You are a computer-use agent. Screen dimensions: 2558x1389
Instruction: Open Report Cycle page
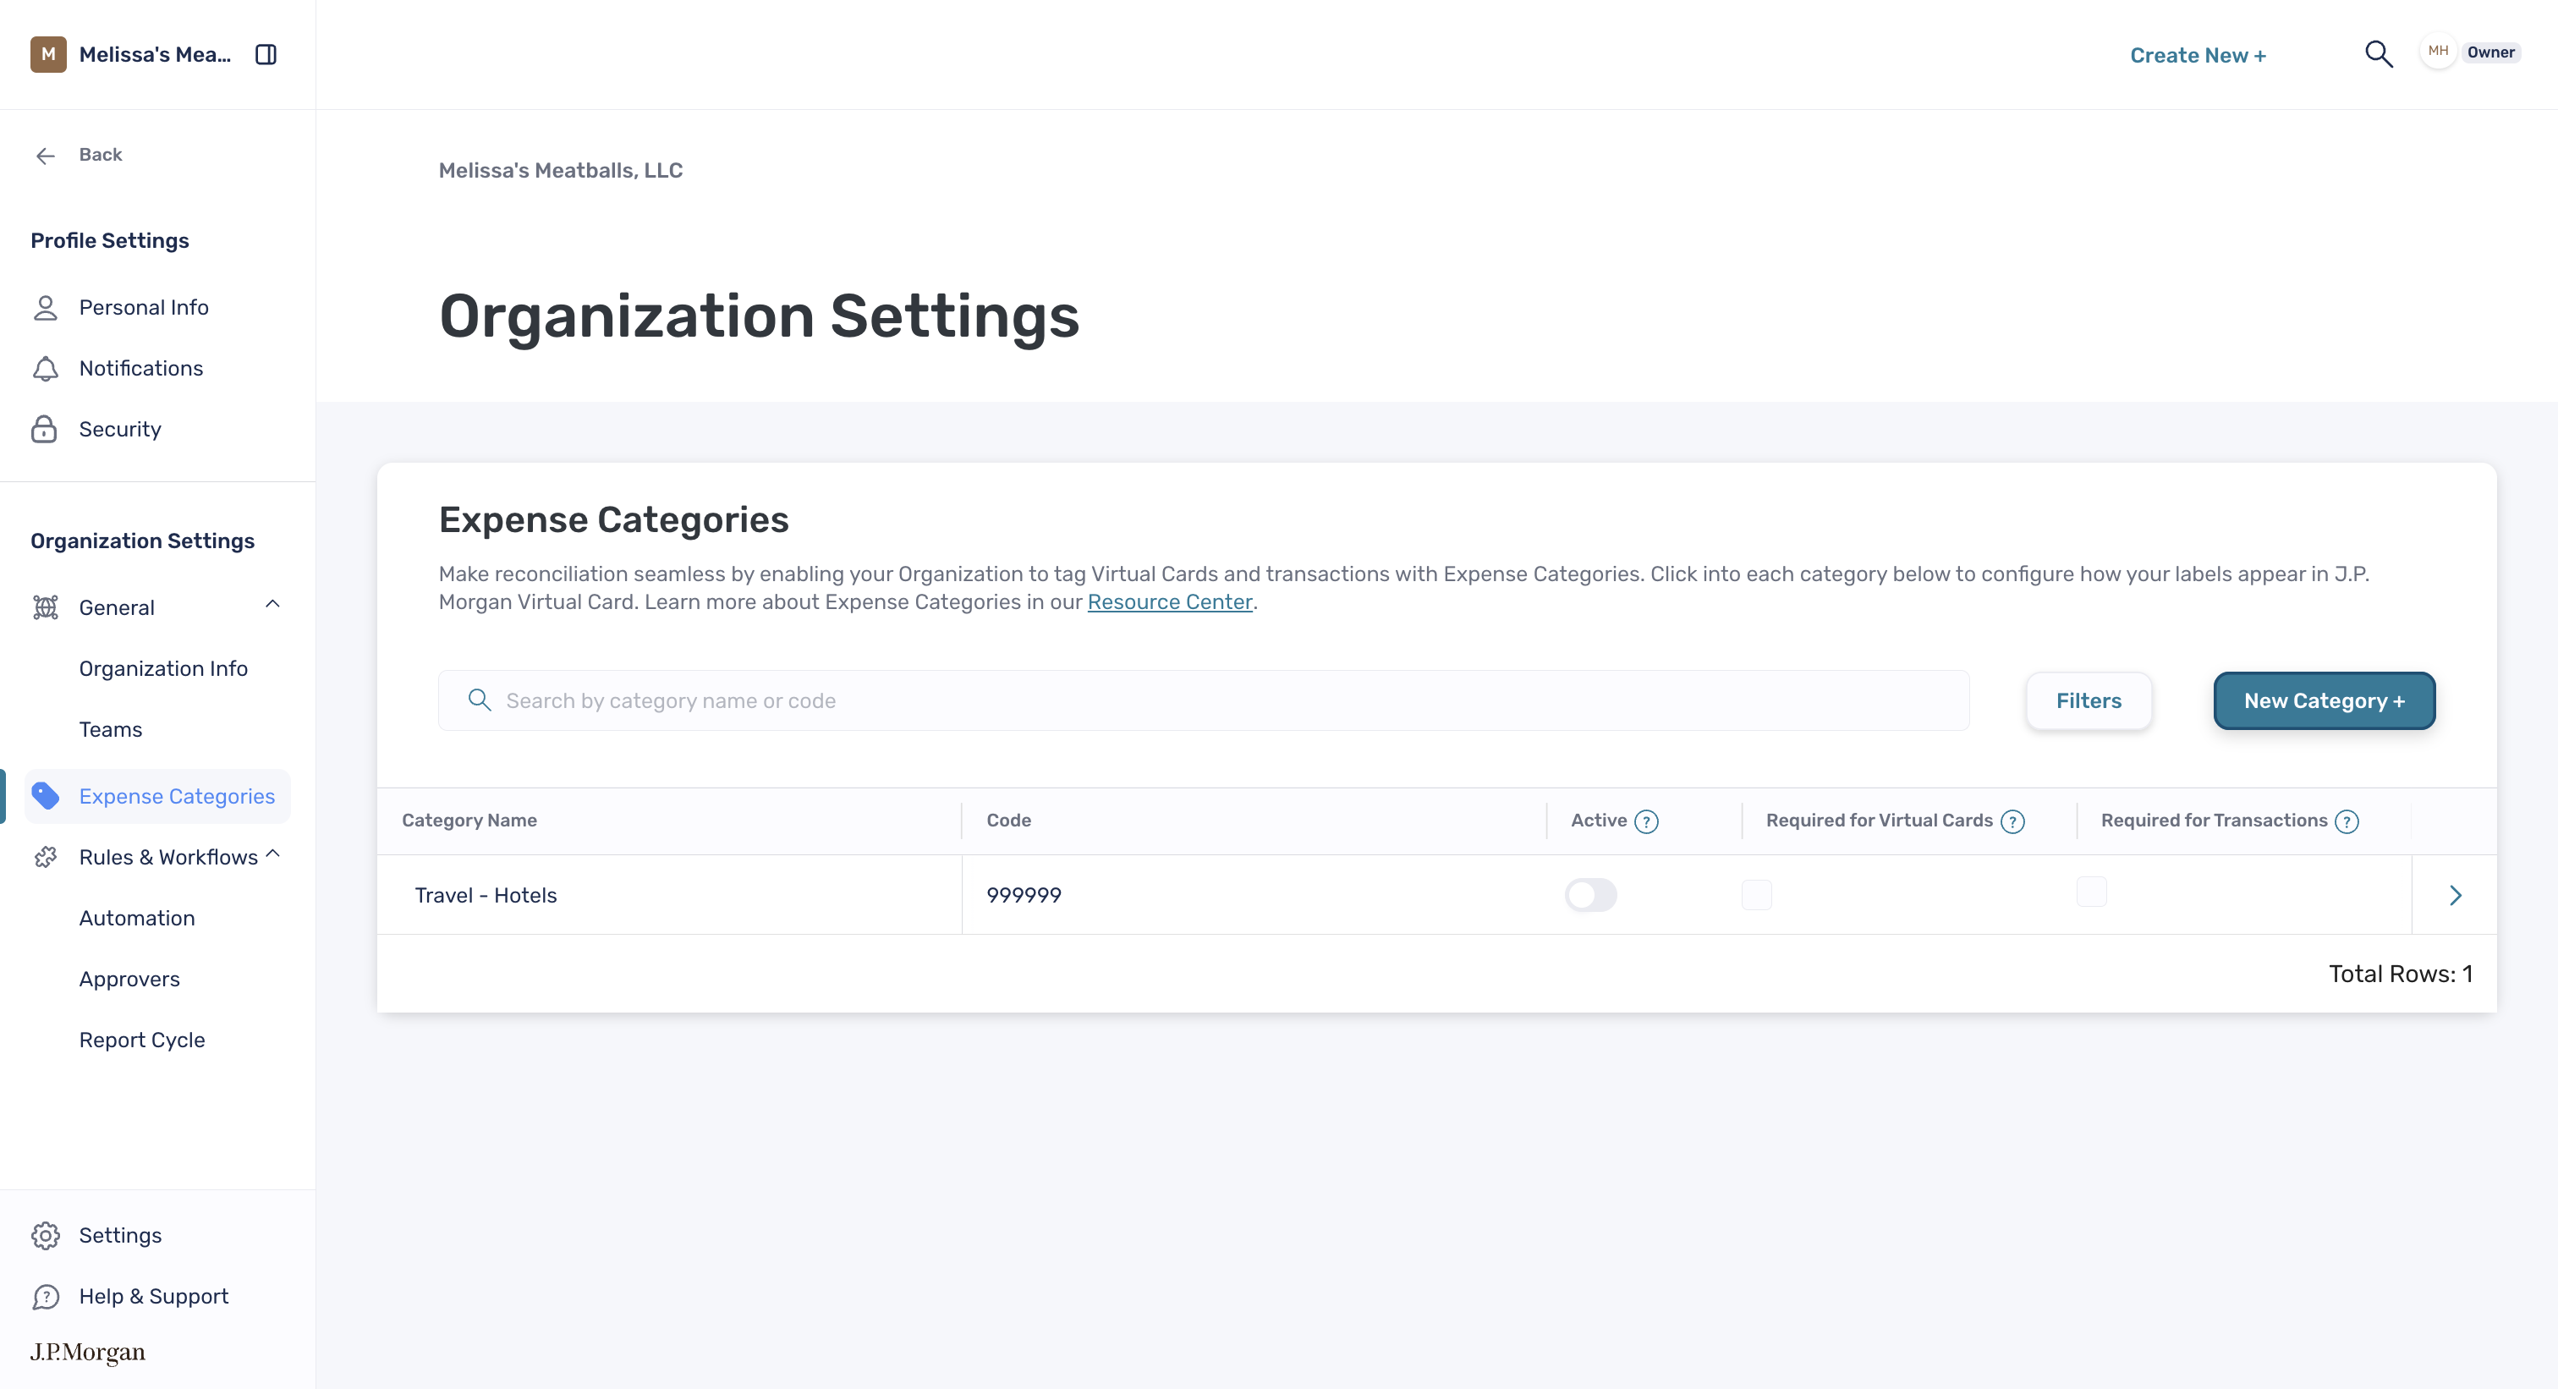tap(142, 1040)
